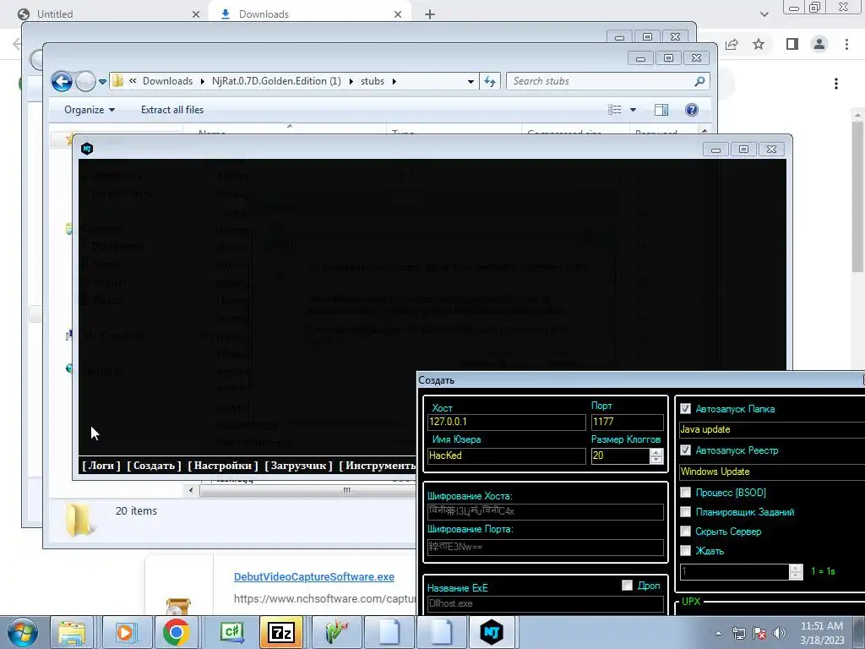Expand breadcrumb arrow after stubs
The image size is (865, 649).
(394, 82)
